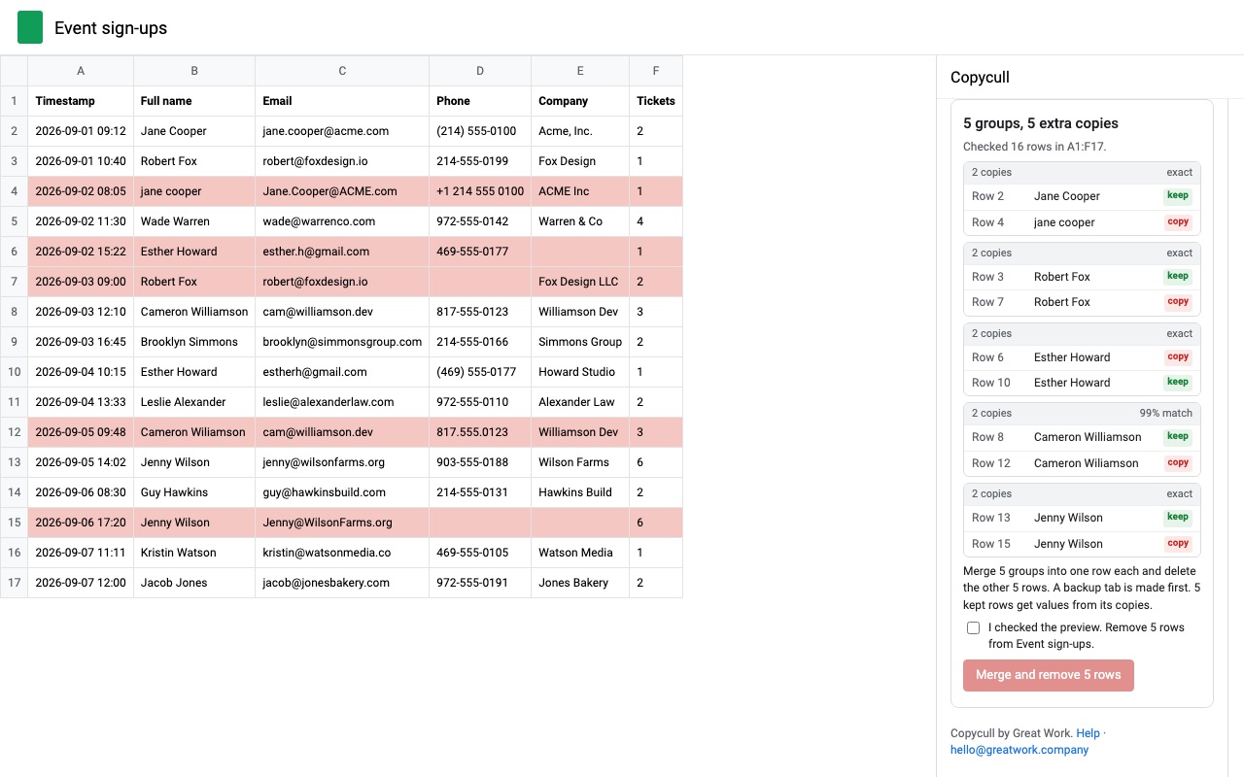Select the 'jane cooper' Row 4 entry in Copycull
This screenshot has width=1244, height=777.
point(1082,222)
